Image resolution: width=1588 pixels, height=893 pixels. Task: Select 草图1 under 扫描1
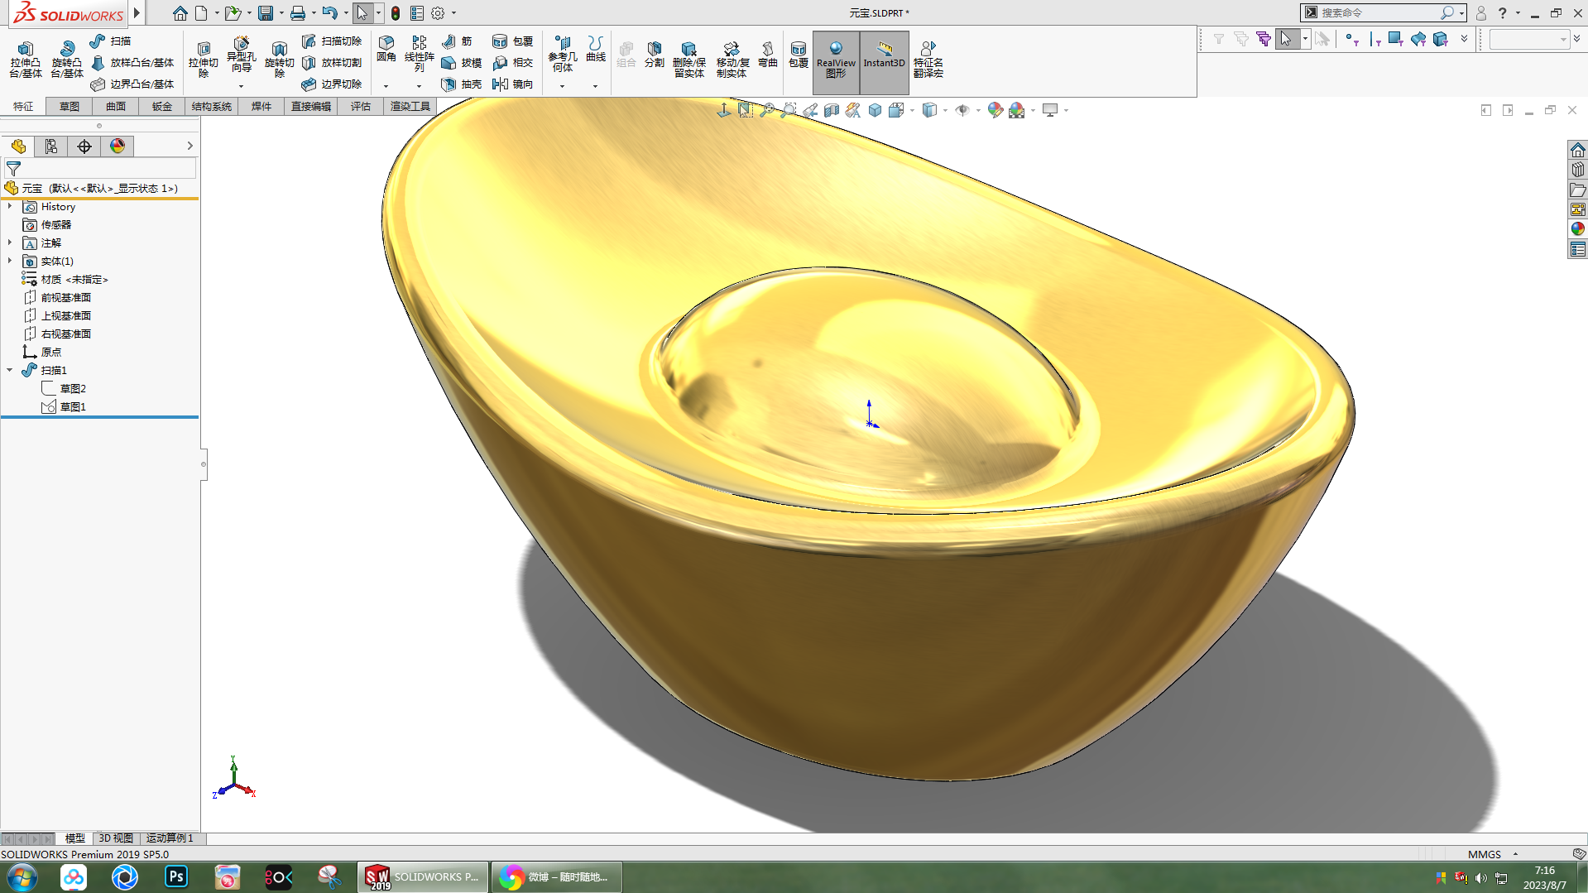click(x=64, y=406)
